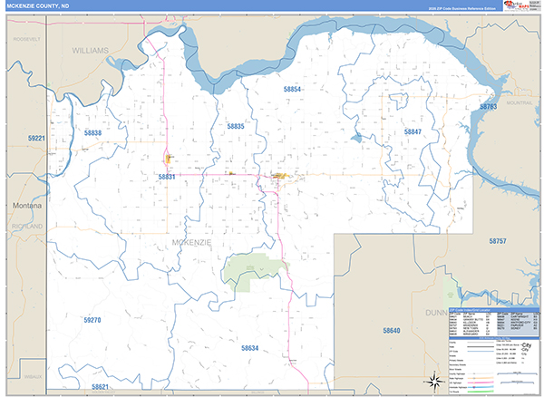This screenshot has height=397, width=544.
Task: Click the blue interstate highway legend line
Action: tap(481, 387)
